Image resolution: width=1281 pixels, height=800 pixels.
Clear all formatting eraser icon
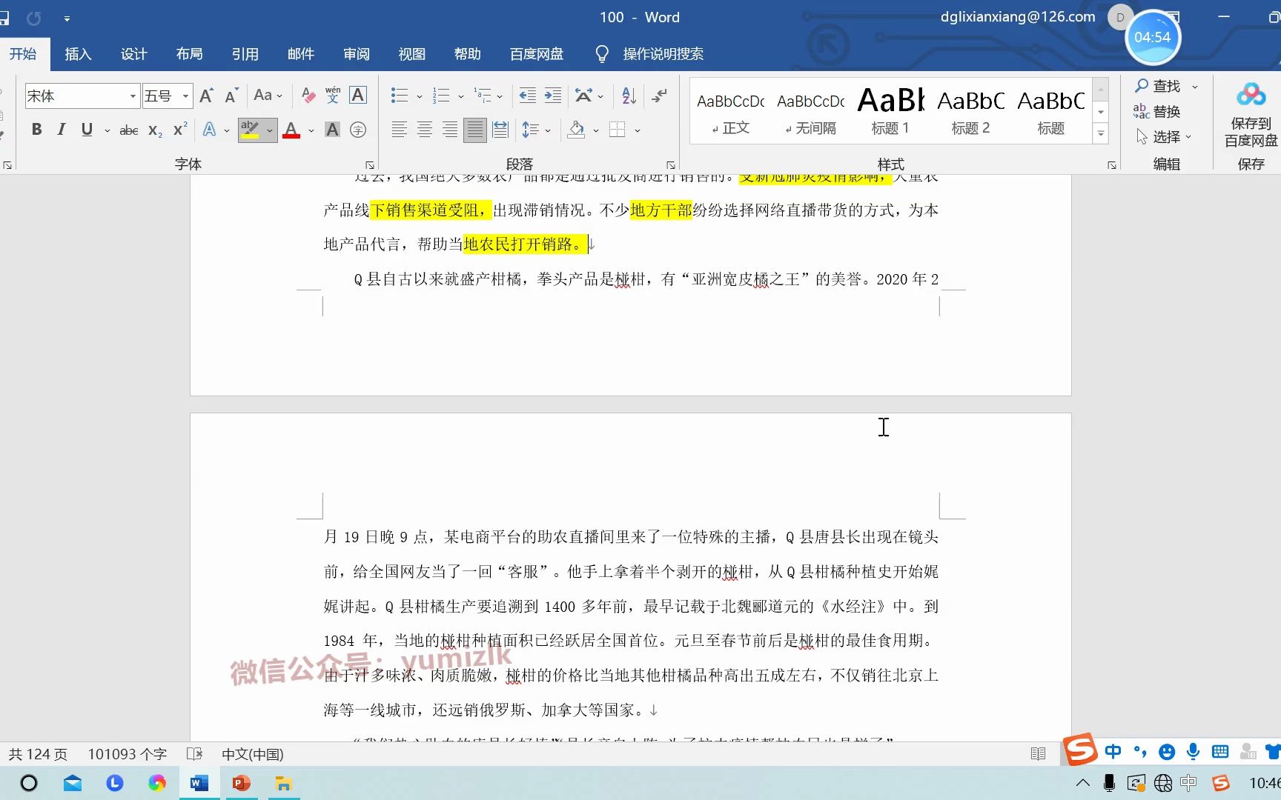308,96
